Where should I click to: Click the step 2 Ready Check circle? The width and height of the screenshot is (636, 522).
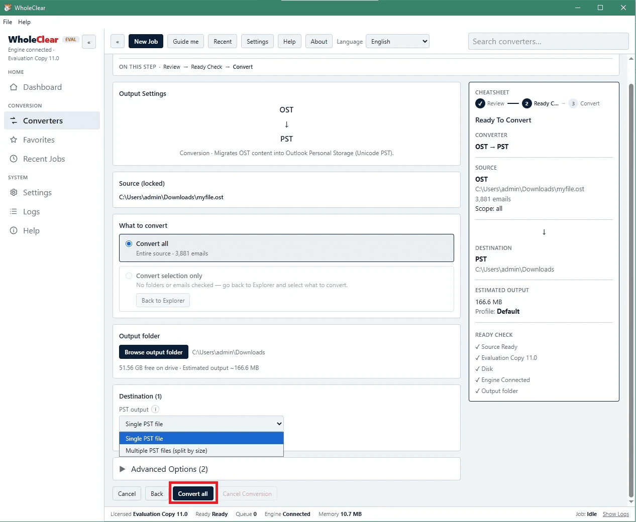(x=526, y=103)
